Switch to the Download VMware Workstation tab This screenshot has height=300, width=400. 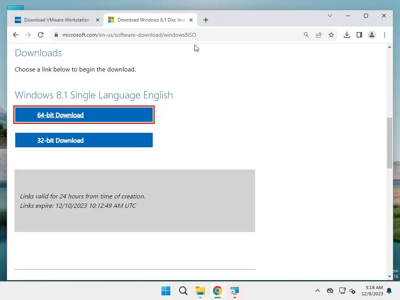[57, 20]
